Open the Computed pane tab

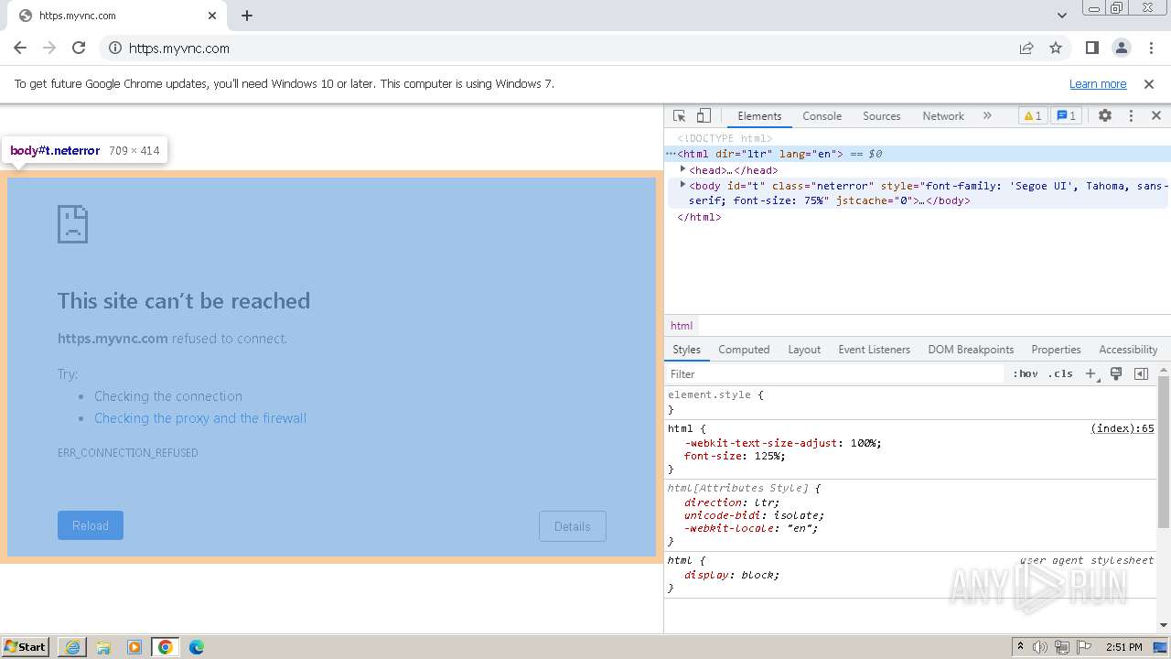click(744, 350)
